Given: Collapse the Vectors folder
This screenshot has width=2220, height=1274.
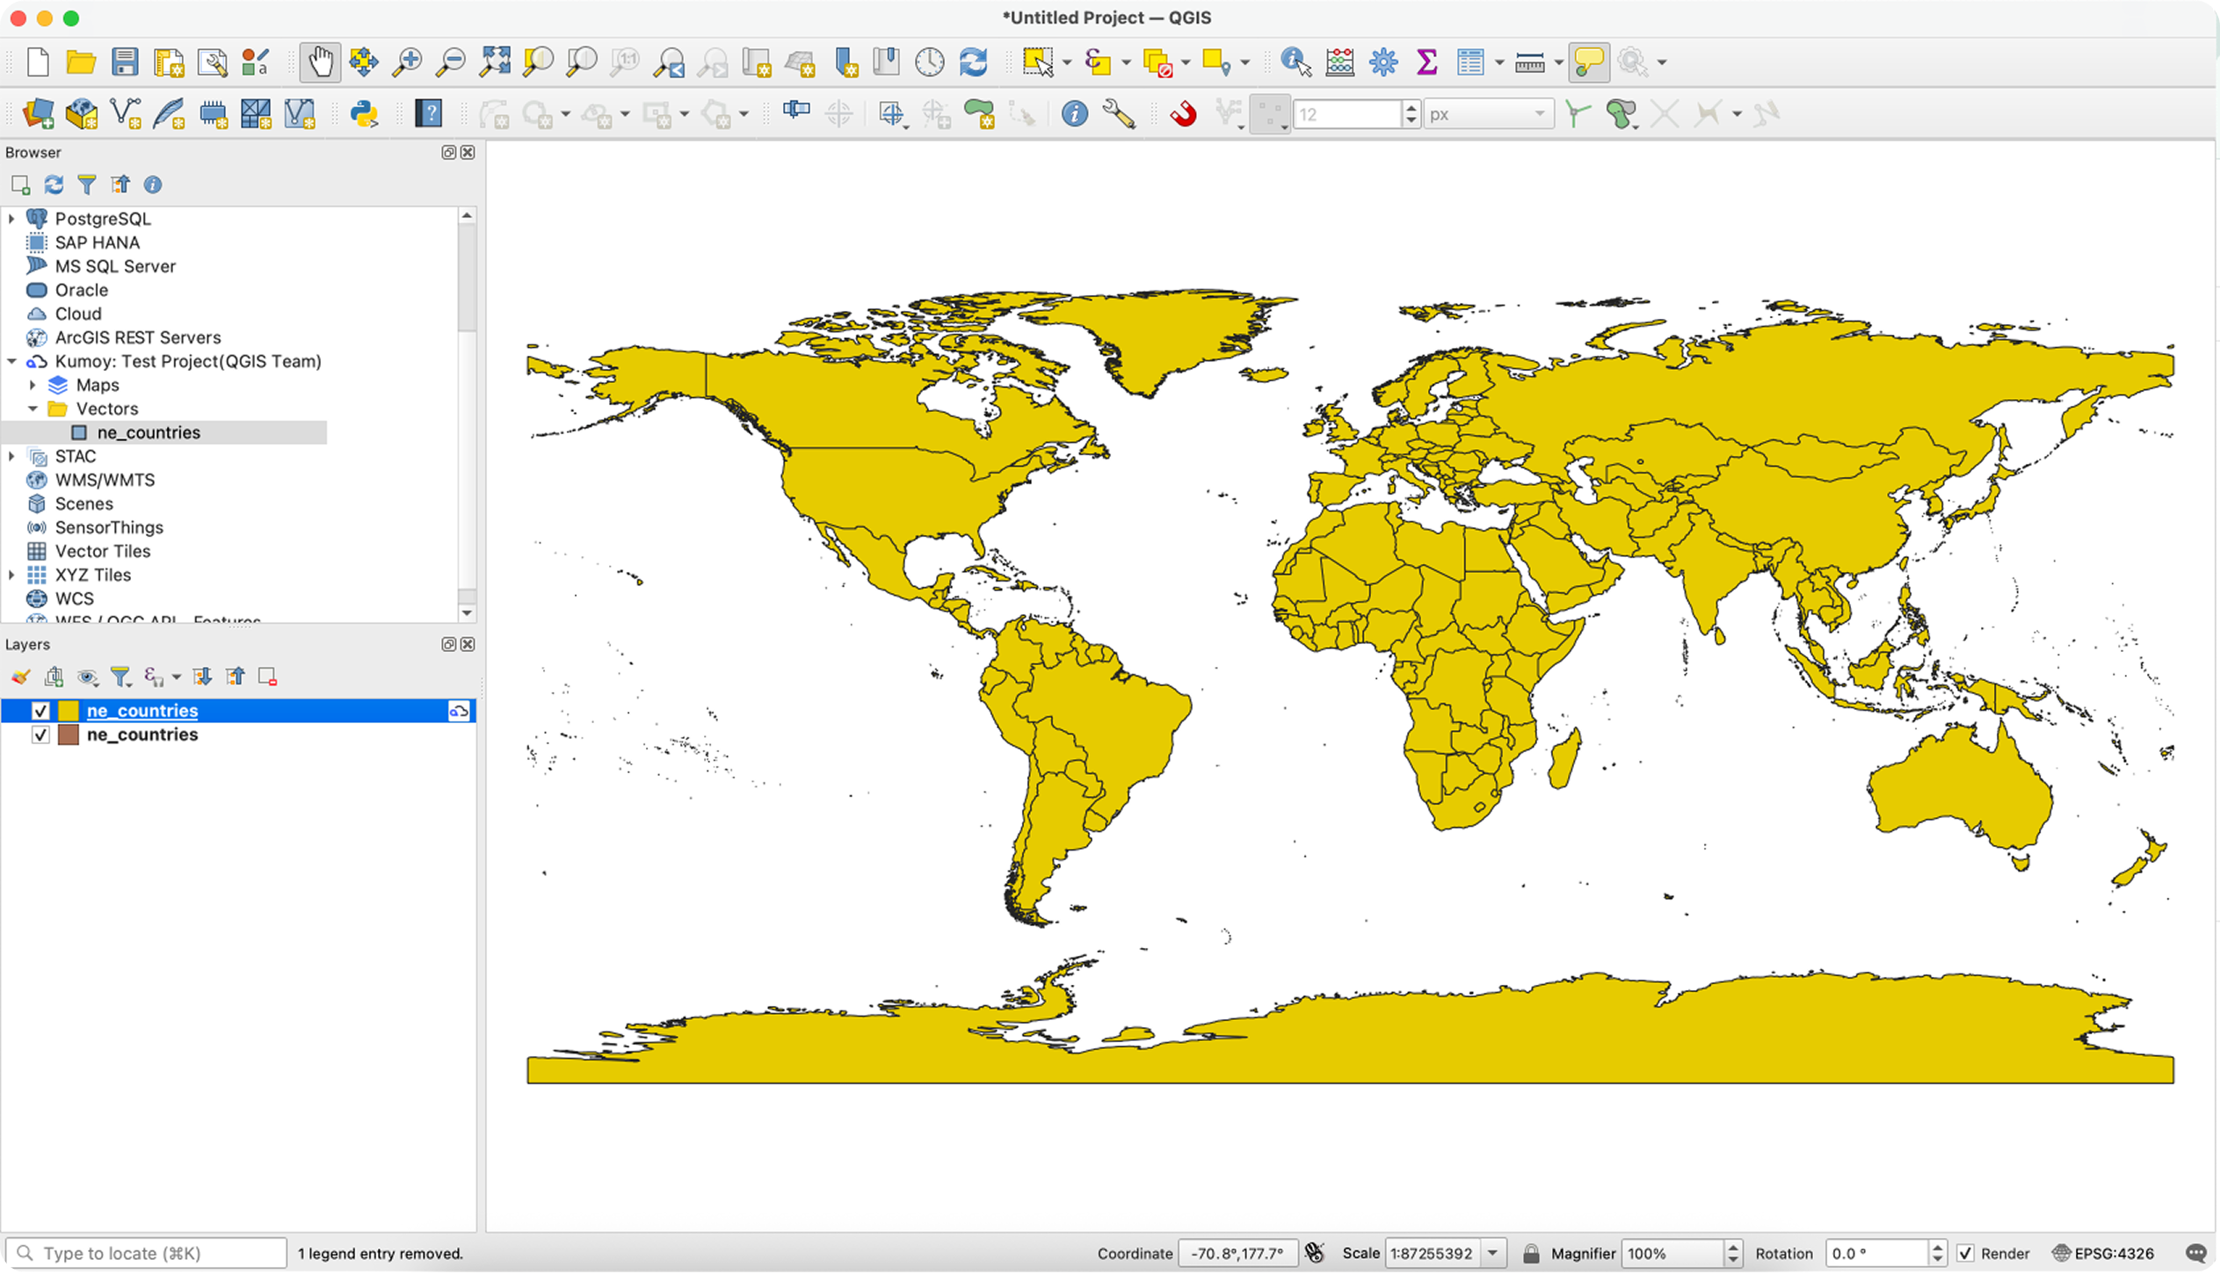Looking at the screenshot, I should point(33,409).
